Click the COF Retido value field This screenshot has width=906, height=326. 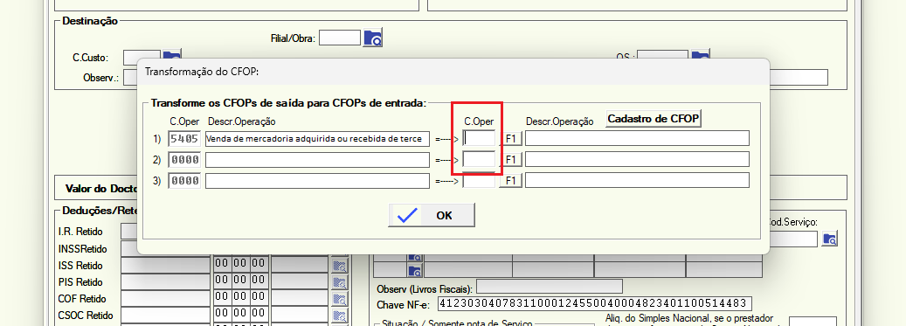pyautogui.click(x=165, y=299)
